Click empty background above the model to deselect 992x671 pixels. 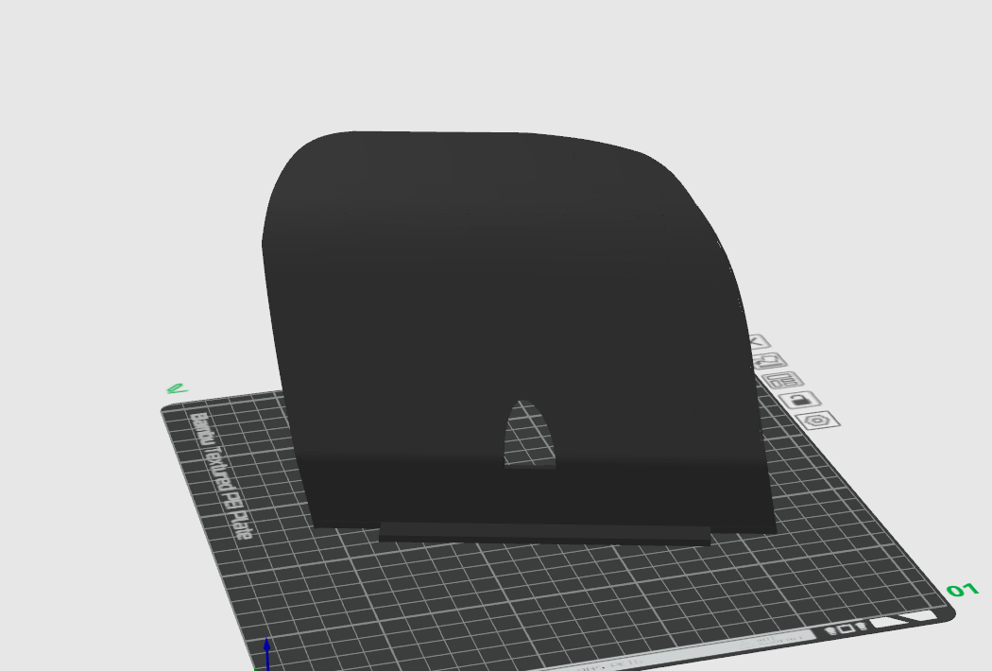click(x=491, y=57)
